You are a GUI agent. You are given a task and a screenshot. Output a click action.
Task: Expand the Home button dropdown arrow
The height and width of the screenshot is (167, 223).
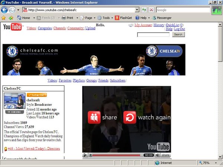click(x=34, y=18)
